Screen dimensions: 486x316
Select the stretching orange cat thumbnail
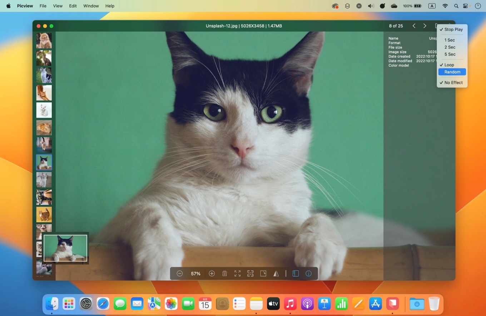(44, 93)
